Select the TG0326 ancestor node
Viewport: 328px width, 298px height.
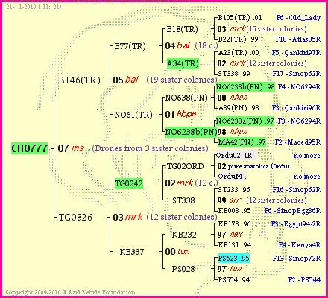(75, 218)
